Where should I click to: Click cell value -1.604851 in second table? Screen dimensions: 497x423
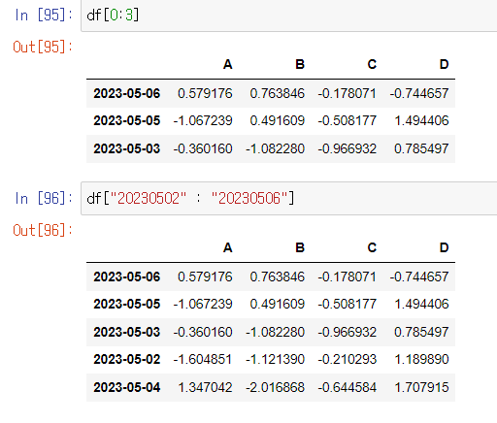pyautogui.click(x=203, y=359)
